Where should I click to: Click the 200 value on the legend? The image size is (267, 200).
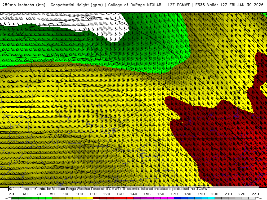tap(215, 194)
